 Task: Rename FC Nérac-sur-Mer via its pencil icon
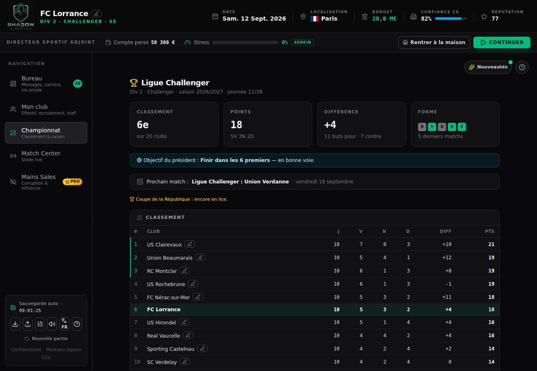(198, 297)
